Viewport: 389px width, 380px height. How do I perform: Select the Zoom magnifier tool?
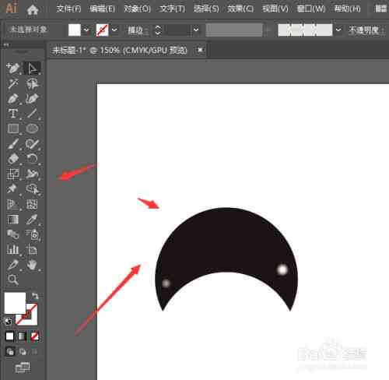tap(12, 280)
